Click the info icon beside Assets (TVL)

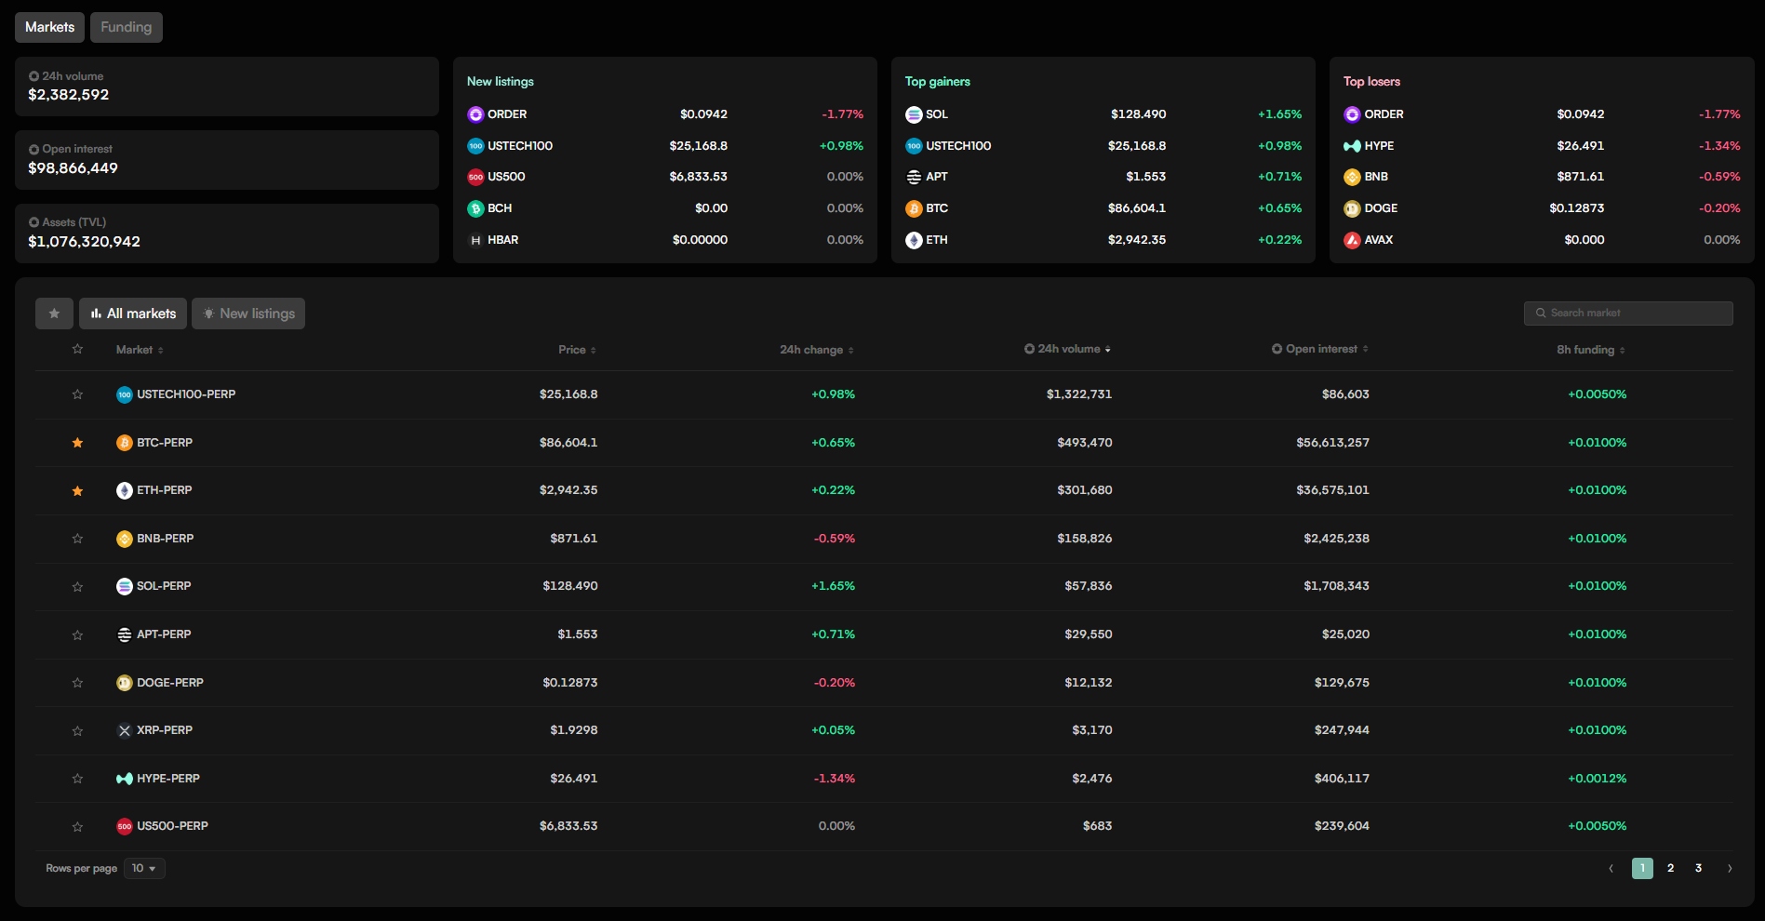[x=33, y=222]
